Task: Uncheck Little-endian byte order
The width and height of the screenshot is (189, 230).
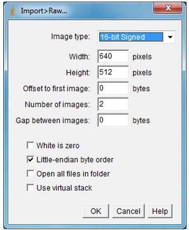Action: (x=30, y=159)
